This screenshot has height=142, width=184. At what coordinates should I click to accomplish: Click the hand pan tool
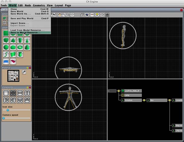[60, 14]
